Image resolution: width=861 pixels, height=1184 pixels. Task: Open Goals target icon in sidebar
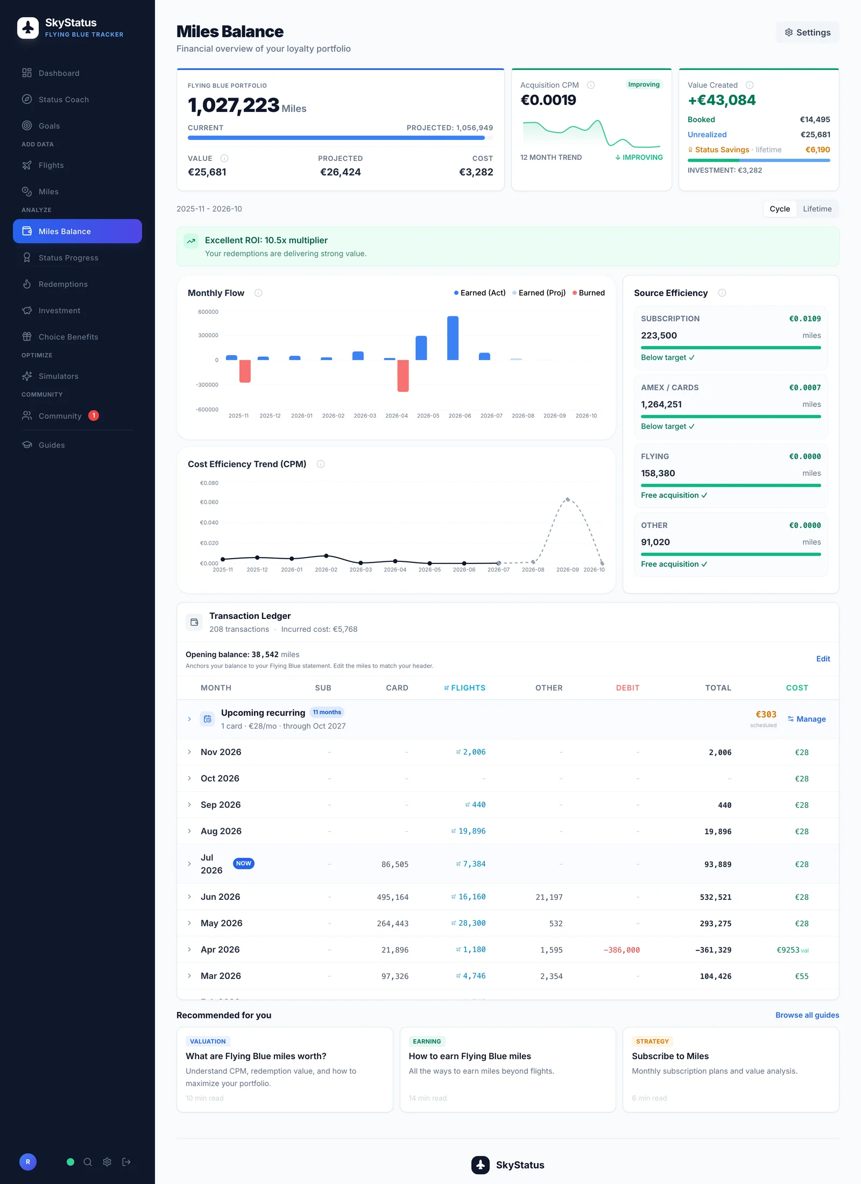[27, 125]
